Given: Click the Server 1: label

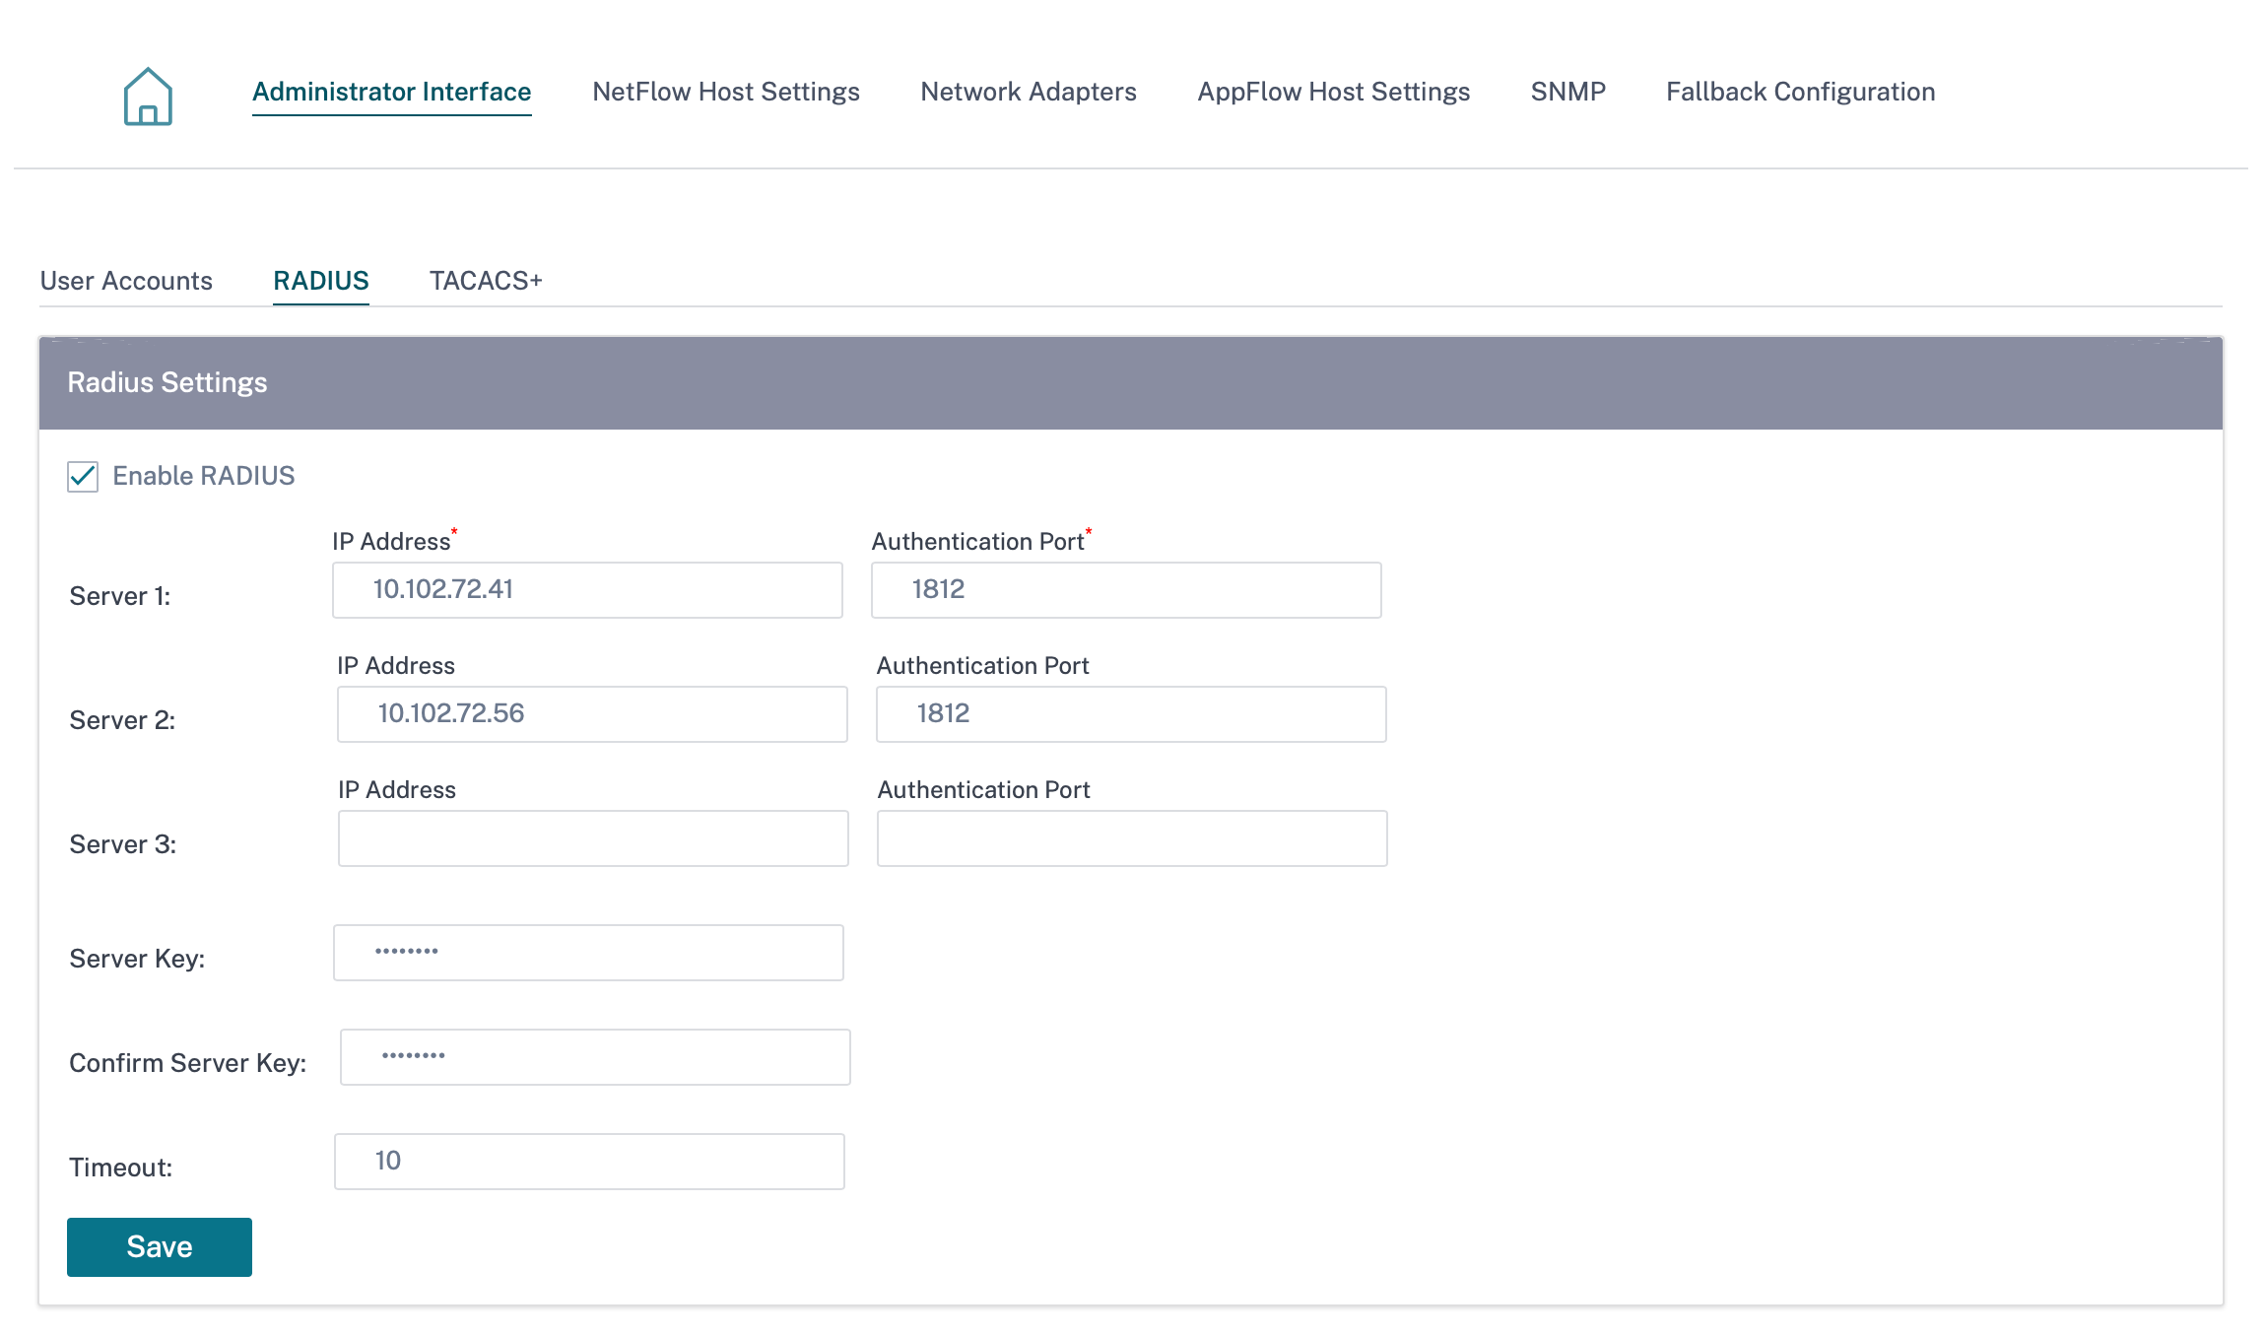Looking at the screenshot, I should tap(120, 596).
